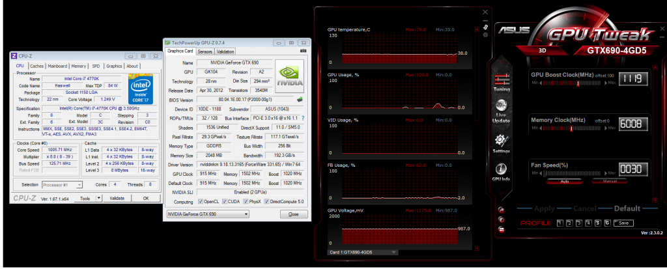Image resolution: width=667 pixels, height=269 pixels.
Task: Click the Save profile button
Action: pyautogui.click(x=623, y=223)
